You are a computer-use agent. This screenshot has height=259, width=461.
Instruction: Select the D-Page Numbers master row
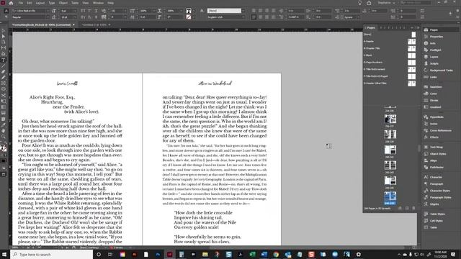390,63
